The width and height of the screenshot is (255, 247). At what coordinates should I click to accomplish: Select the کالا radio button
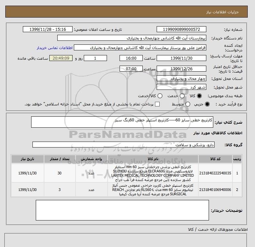click(199, 96)
